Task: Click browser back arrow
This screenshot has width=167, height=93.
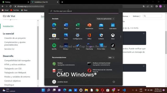Action: pyautogui.click(x=3, y=6)
